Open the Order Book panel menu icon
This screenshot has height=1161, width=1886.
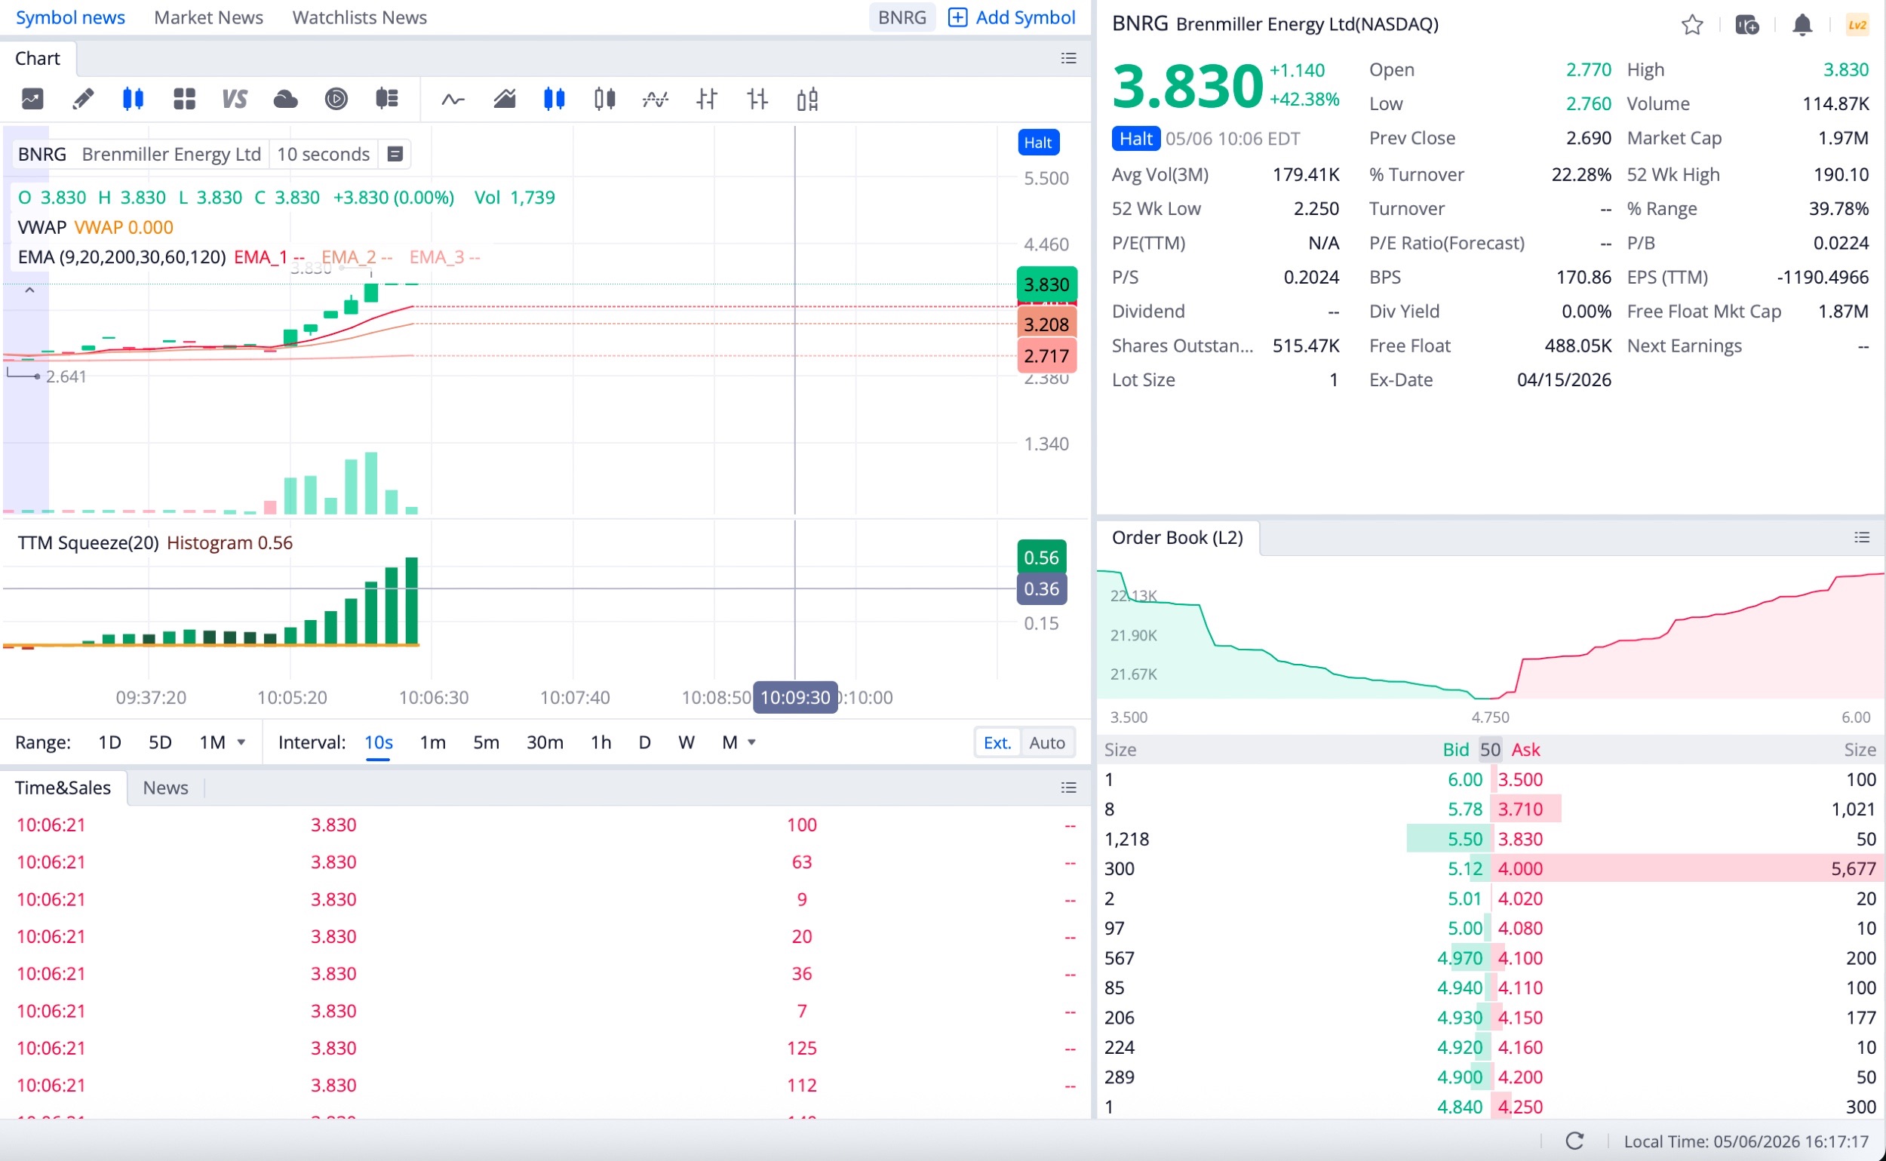pyautogui.click(x=1862, y=537)
